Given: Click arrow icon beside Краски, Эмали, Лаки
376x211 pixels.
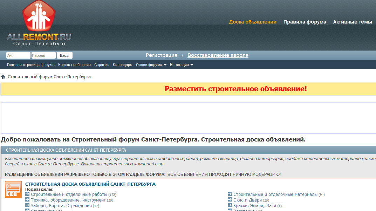Looking at the screenshot, I should coord(230,205).
